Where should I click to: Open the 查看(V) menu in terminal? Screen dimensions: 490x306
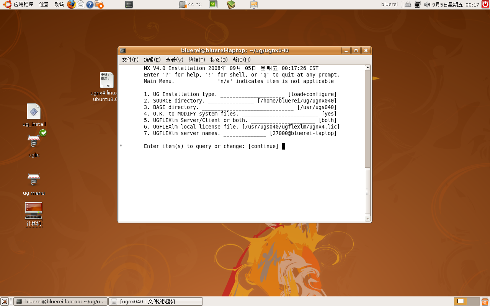(x=174, y=60)
